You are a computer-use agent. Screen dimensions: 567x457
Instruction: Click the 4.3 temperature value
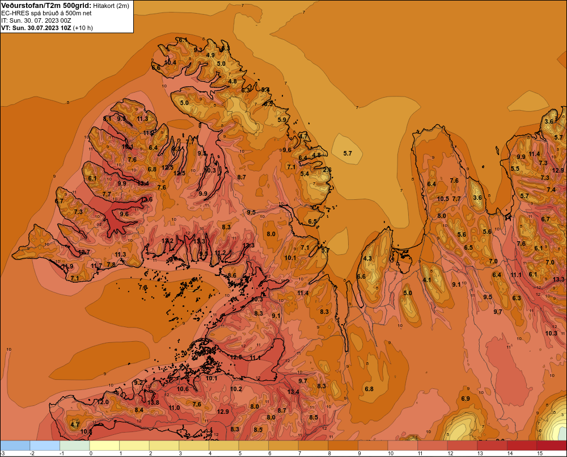pos(367,258)
